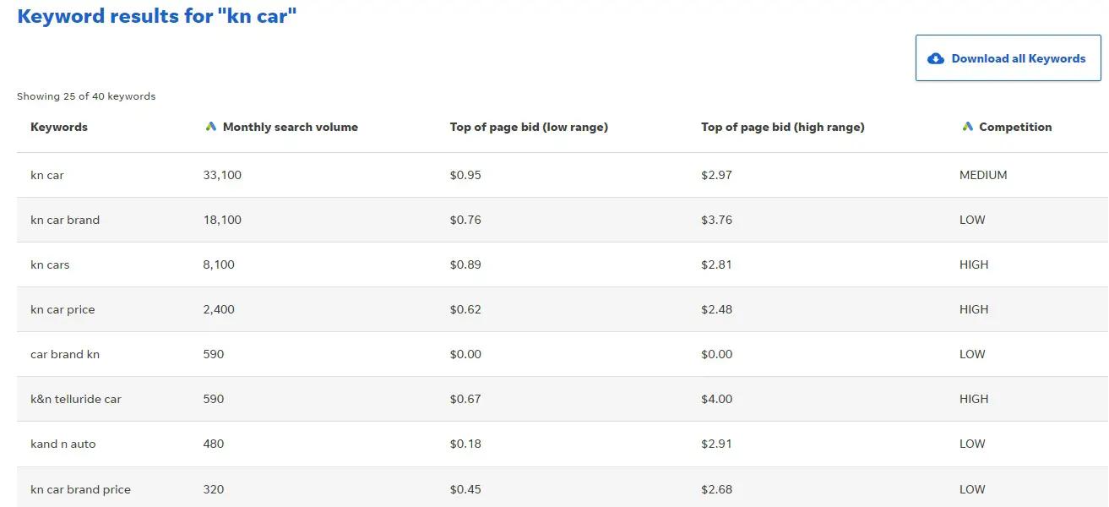Click the Download all Keywords button

[x=1008, y=58]
